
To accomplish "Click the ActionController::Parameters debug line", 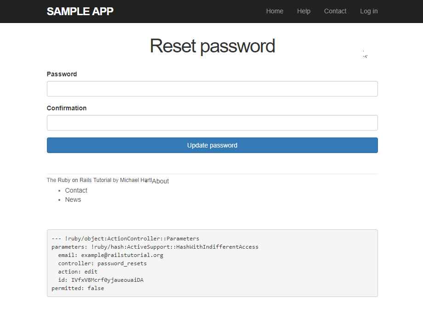I will [125, 239].
